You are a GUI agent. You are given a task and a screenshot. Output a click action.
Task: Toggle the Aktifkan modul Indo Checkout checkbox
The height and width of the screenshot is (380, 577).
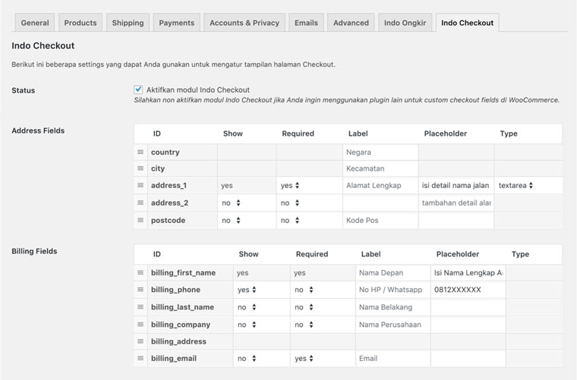(138, 90)
